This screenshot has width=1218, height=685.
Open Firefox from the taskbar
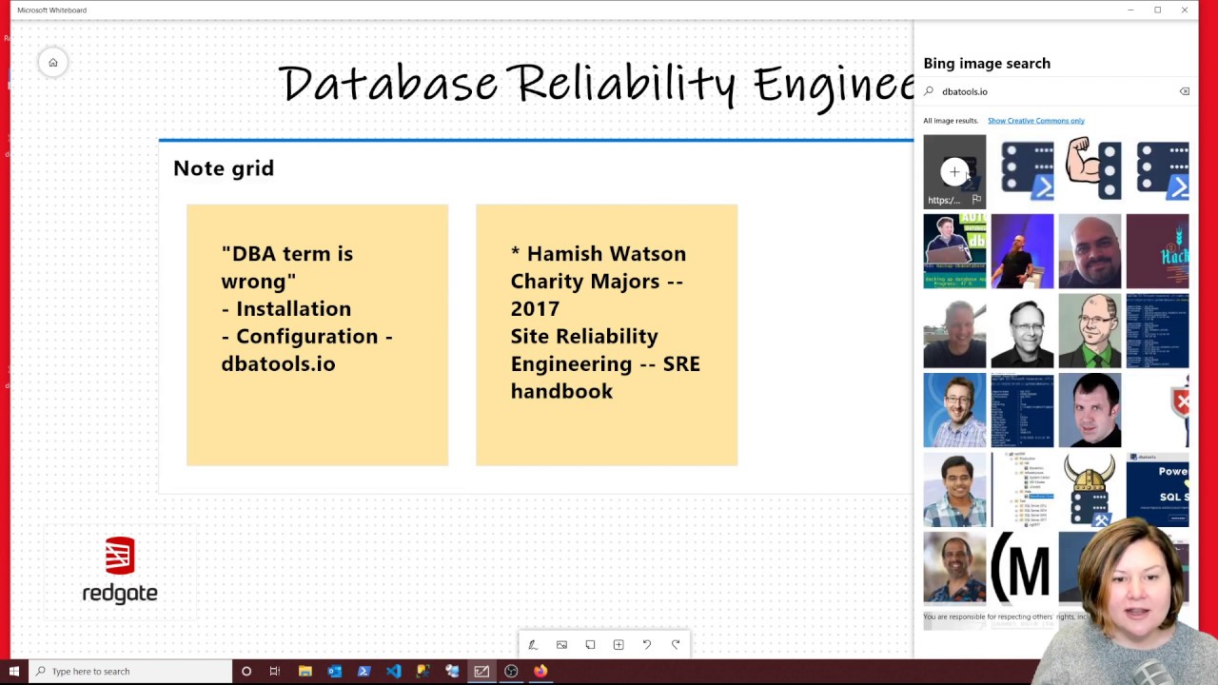(540, 671)
